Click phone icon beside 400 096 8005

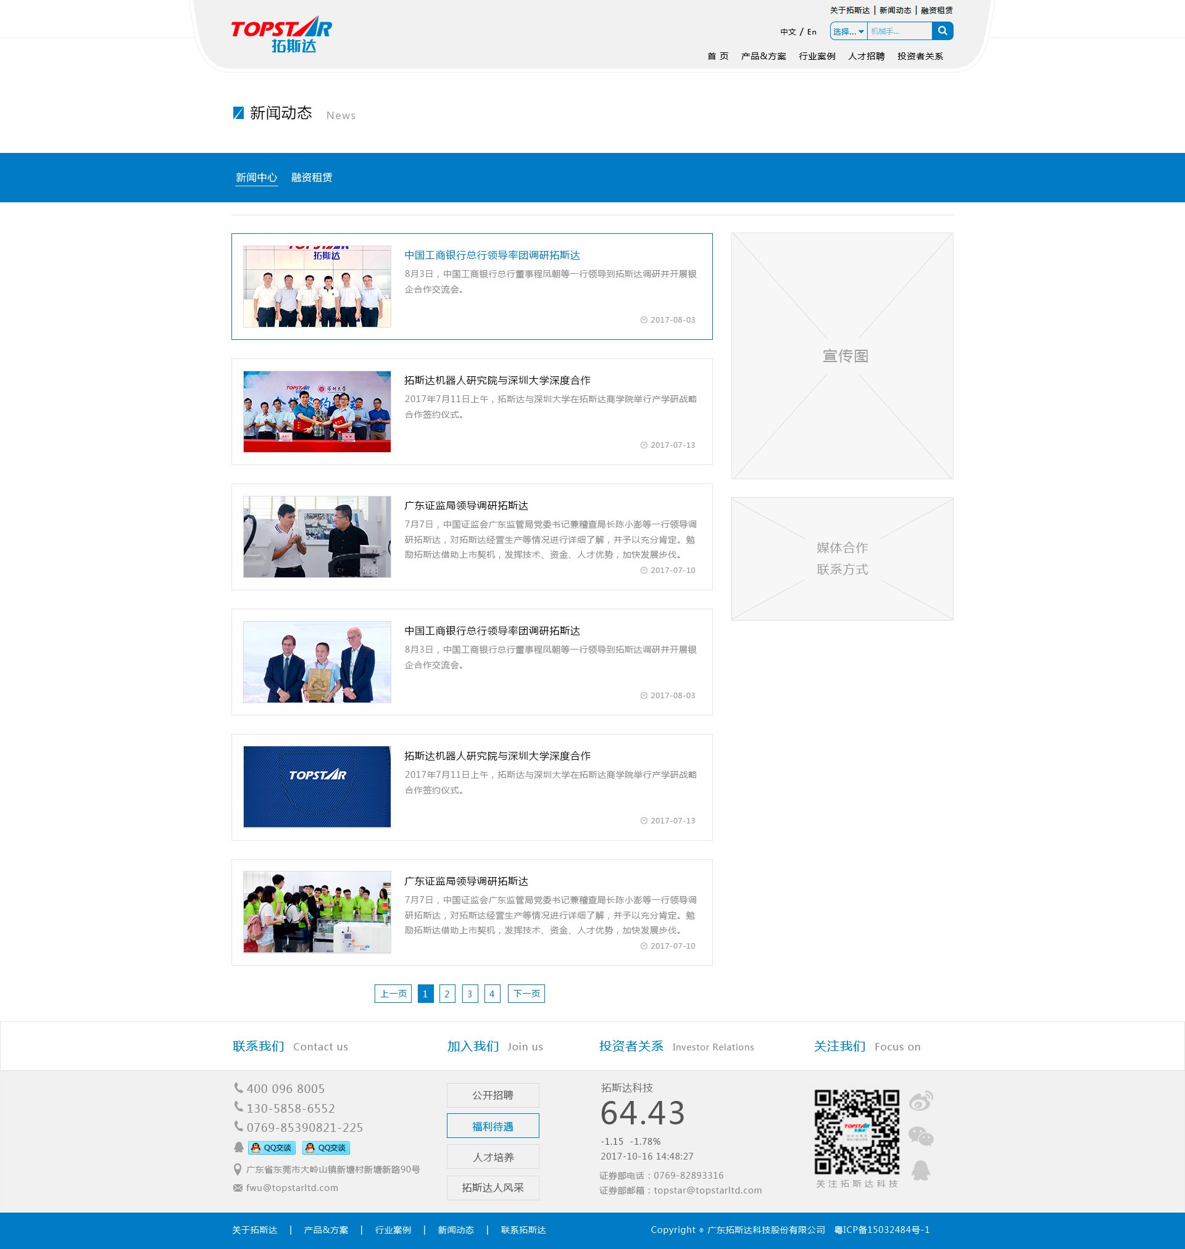[238, 1088]
